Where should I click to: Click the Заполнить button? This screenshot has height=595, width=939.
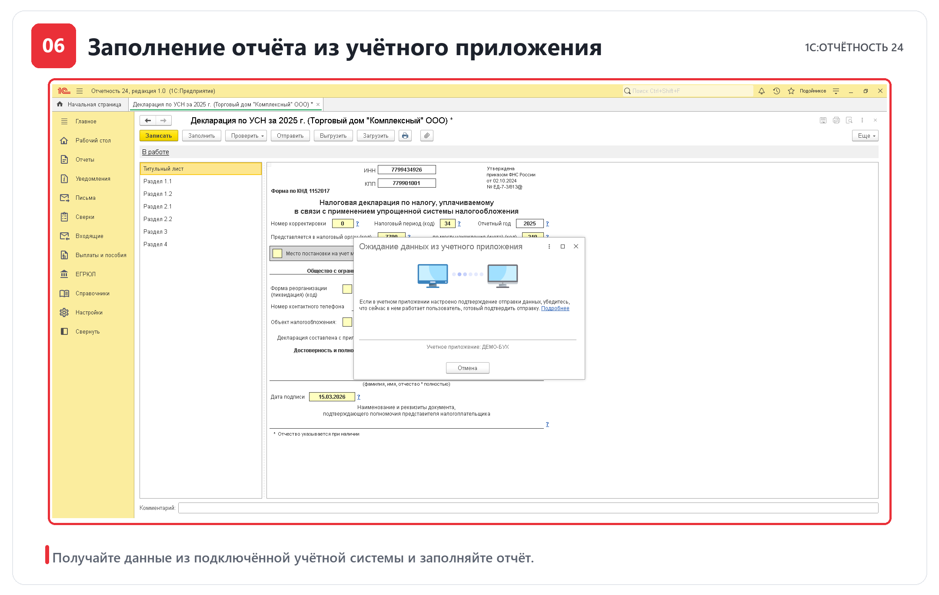pos(202,136)
